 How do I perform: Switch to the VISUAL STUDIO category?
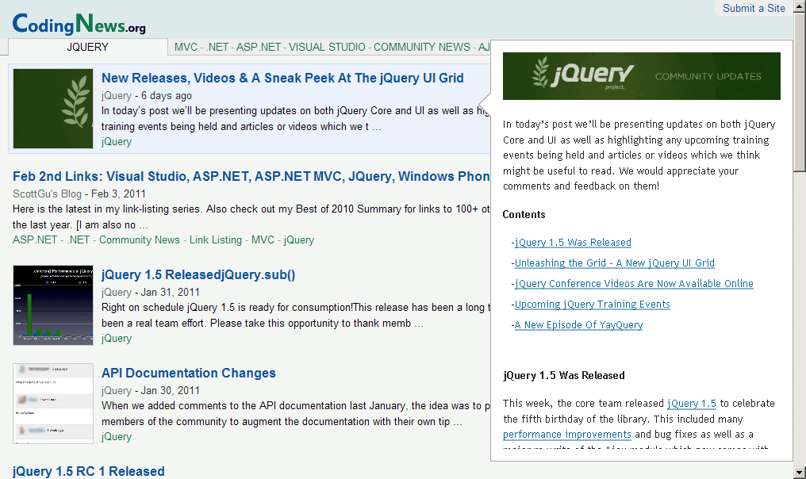point(327,48)
